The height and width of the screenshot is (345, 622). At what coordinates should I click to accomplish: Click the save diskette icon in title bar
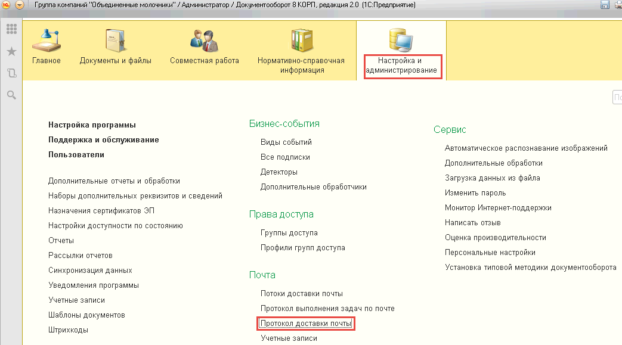pos(605,5)
